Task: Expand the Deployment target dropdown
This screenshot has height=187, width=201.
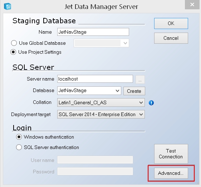Action: 101,114
